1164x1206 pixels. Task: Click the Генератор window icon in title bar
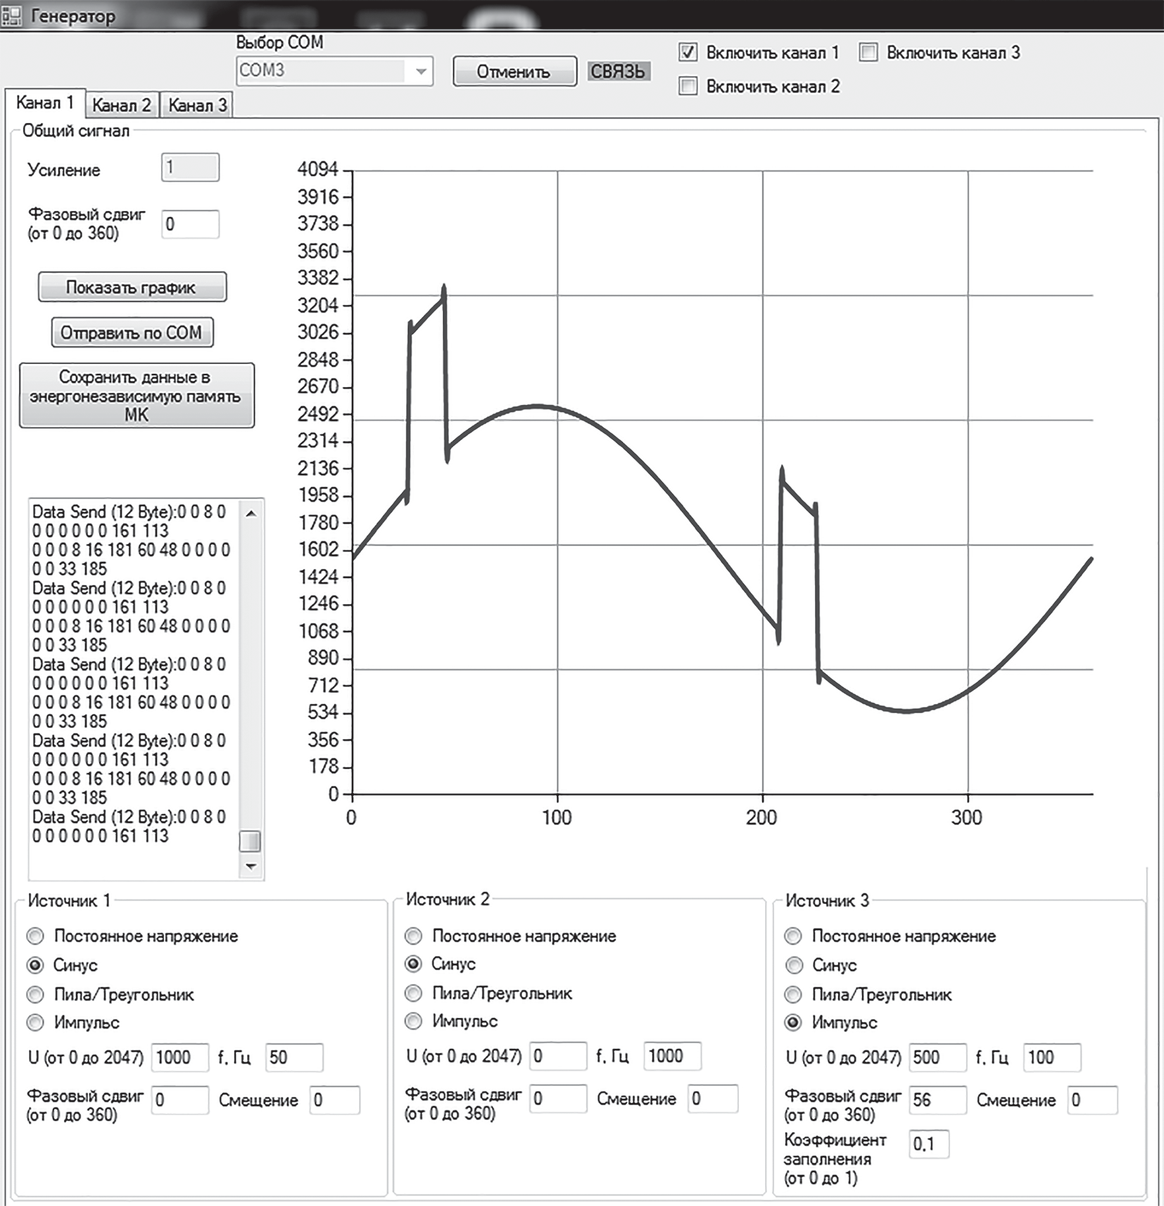12,15
